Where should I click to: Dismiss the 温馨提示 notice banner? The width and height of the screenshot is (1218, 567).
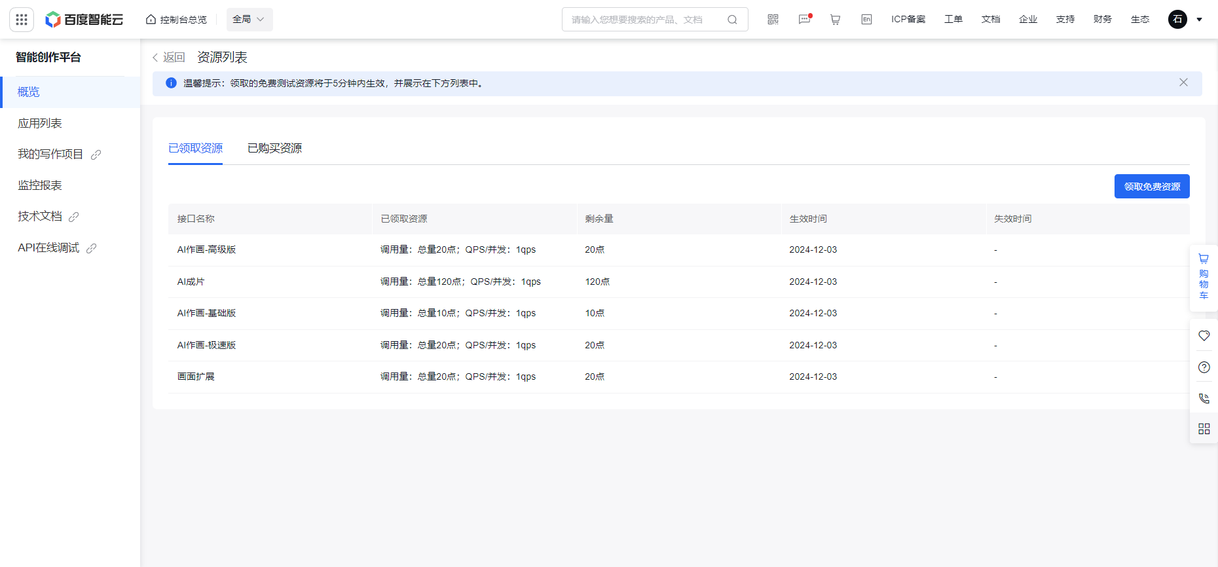(1183, 82)
